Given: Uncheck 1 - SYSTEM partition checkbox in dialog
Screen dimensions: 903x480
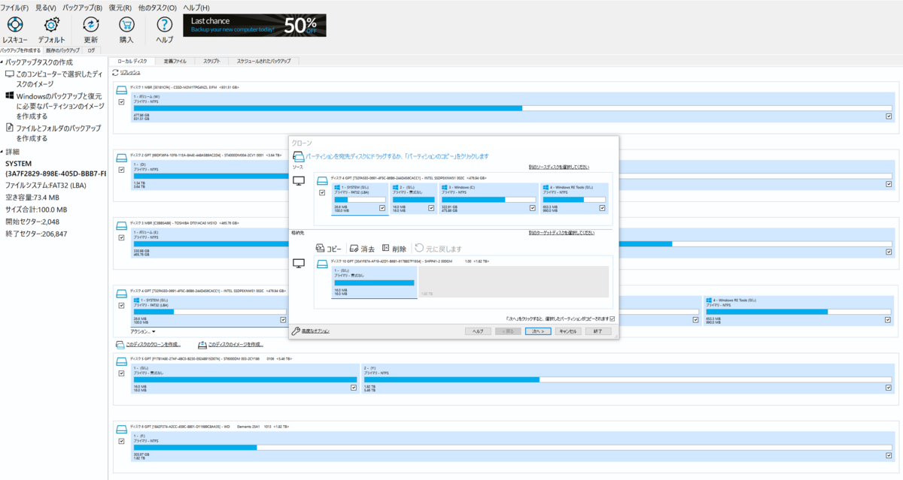Looking at the screenshot, I should tap(382, 207).
